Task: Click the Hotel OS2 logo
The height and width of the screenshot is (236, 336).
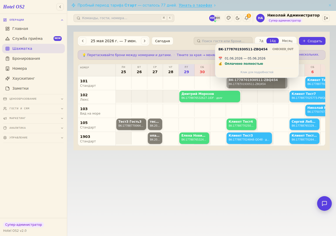Action: (14, 7)
